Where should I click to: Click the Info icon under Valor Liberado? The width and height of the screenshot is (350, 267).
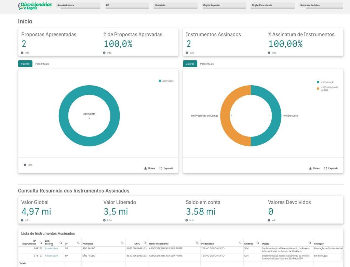(x=105, y=220)
